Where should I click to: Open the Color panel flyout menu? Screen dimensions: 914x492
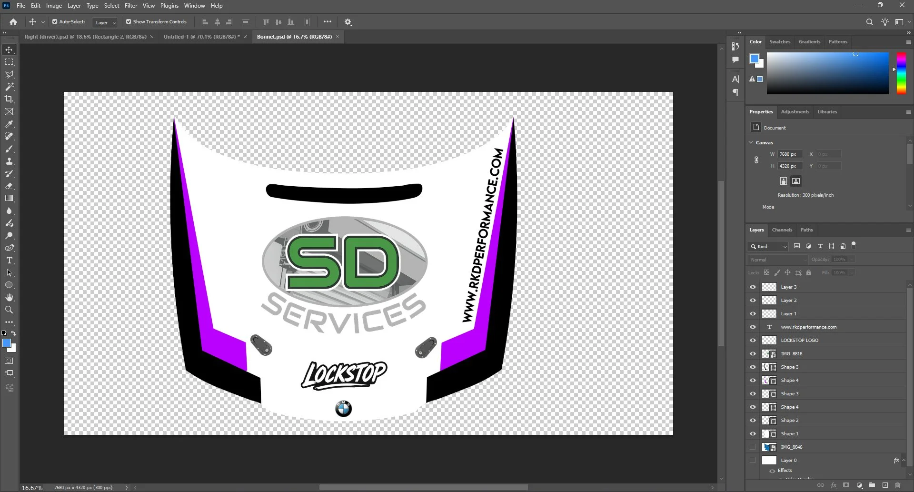point(908,42)
